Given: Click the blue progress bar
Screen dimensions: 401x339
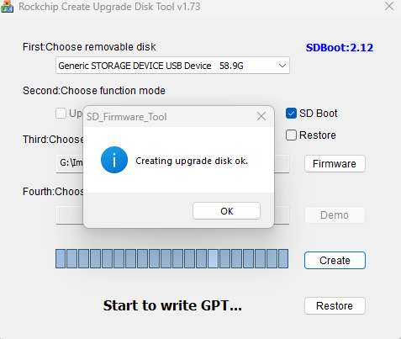Looking at the screenshot, I should (171, 258).
